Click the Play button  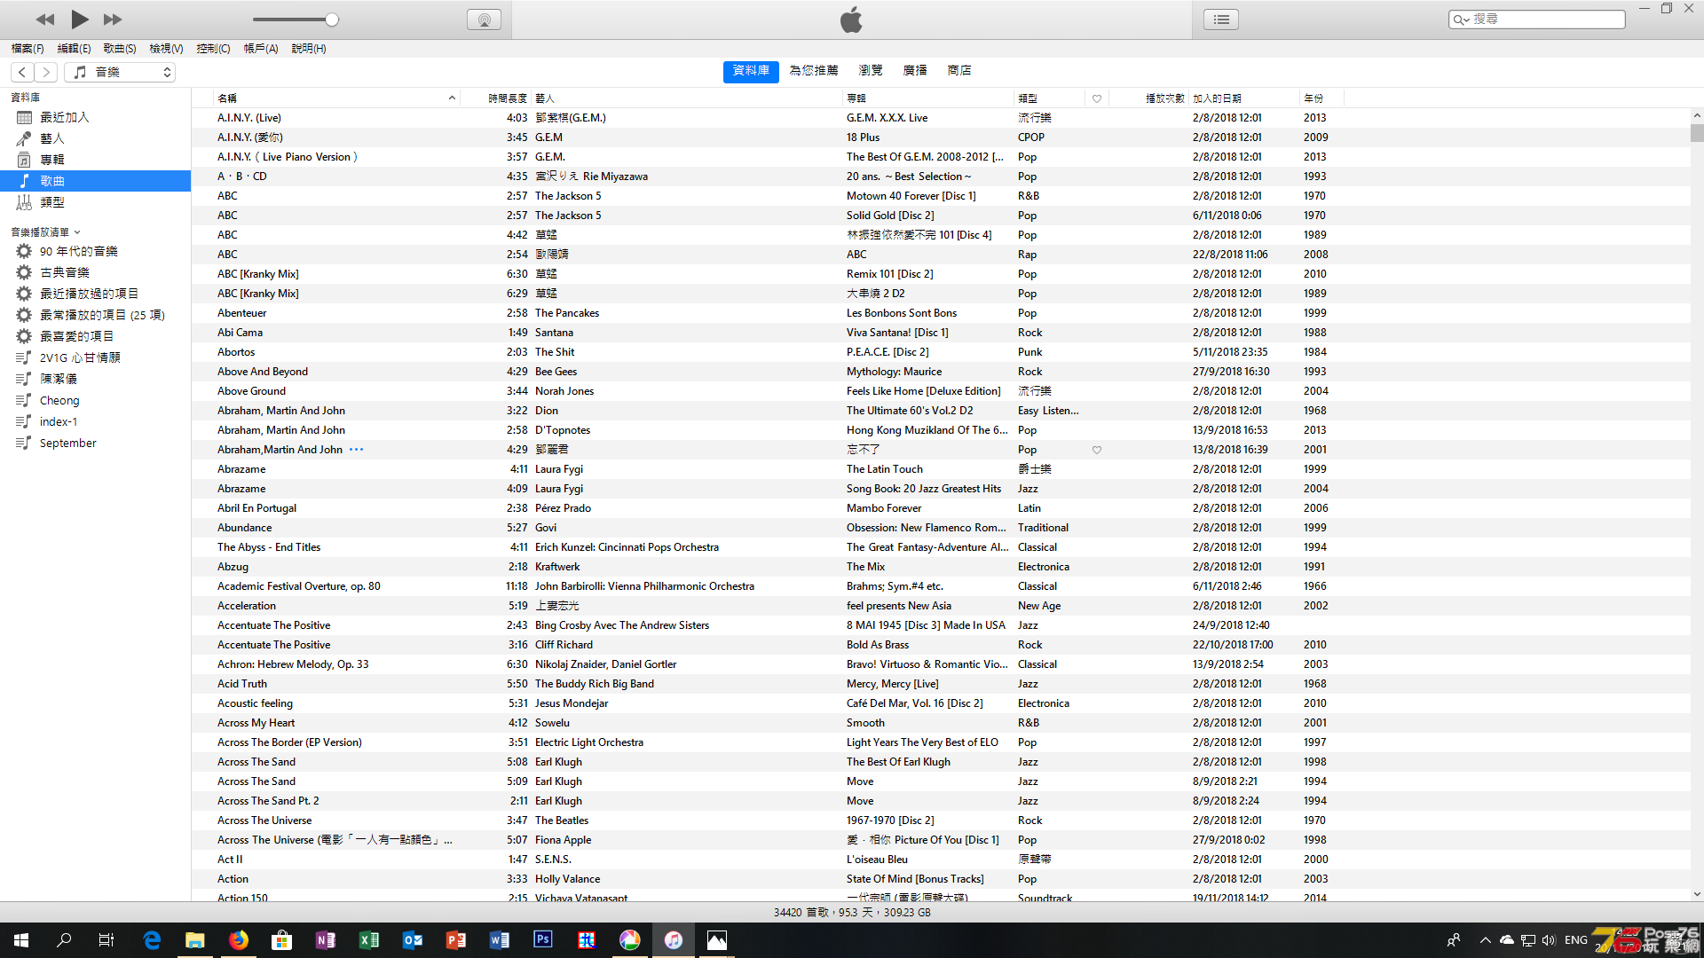79,19
